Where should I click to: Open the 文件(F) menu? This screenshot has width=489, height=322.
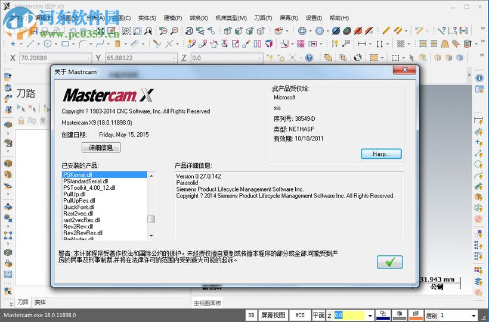18,18
